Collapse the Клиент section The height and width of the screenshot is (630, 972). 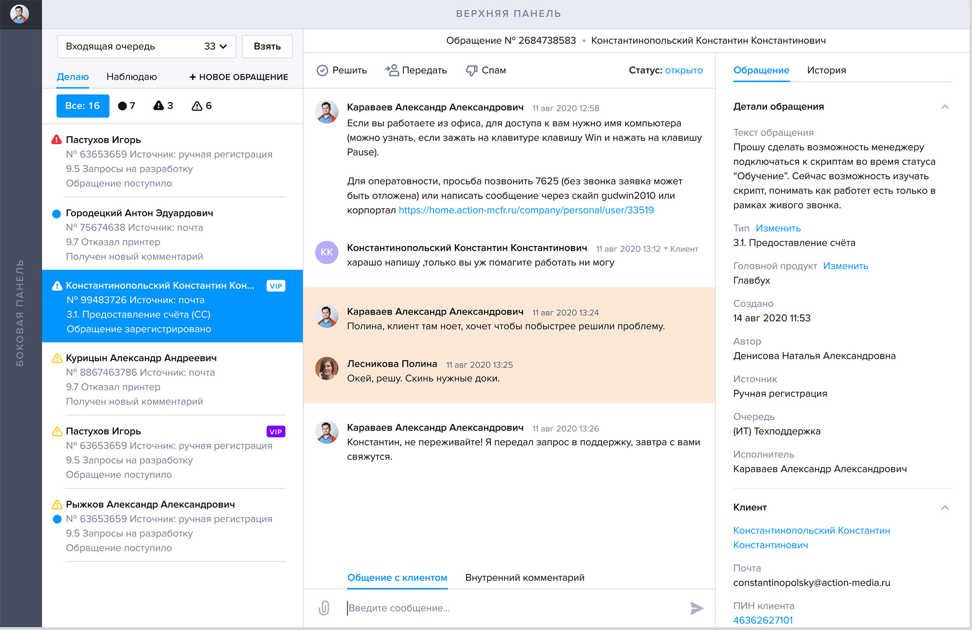(x=944, y=507)
